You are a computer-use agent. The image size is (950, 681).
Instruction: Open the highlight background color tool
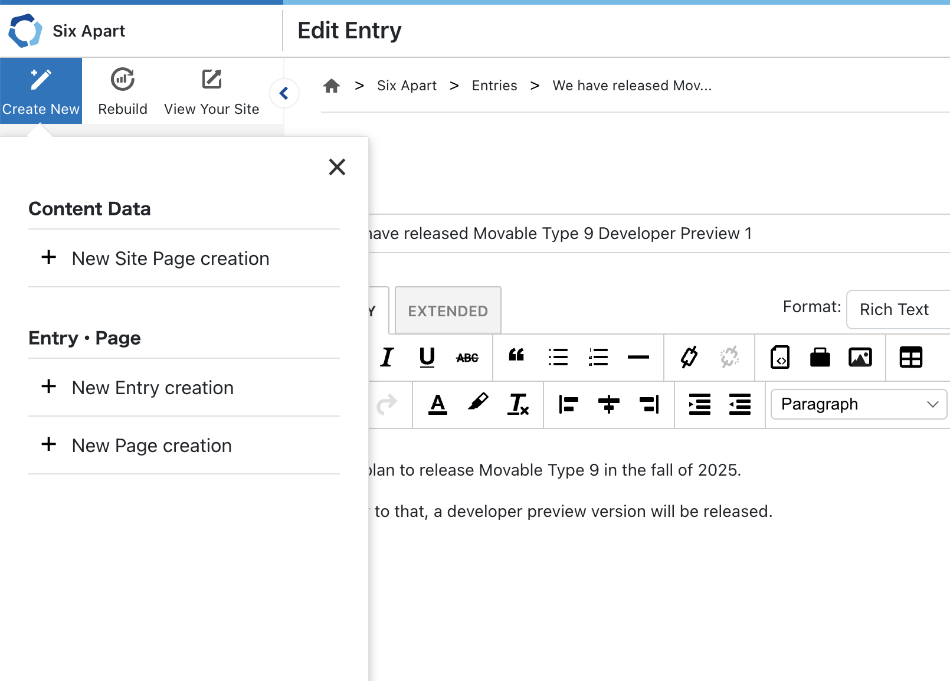[478, 403]
